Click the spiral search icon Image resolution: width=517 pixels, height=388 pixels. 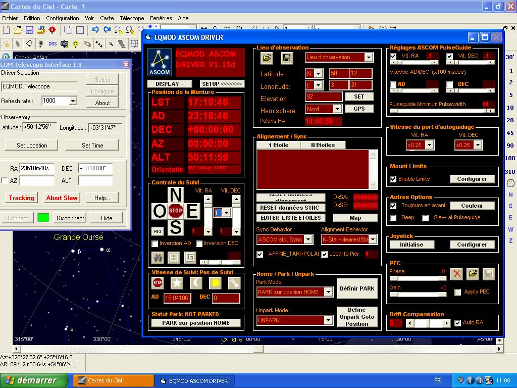[x=190, y=258]
